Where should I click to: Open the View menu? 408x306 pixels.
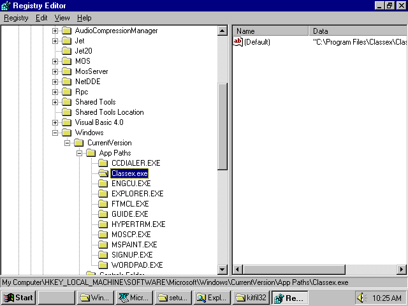tap(62, 18)
